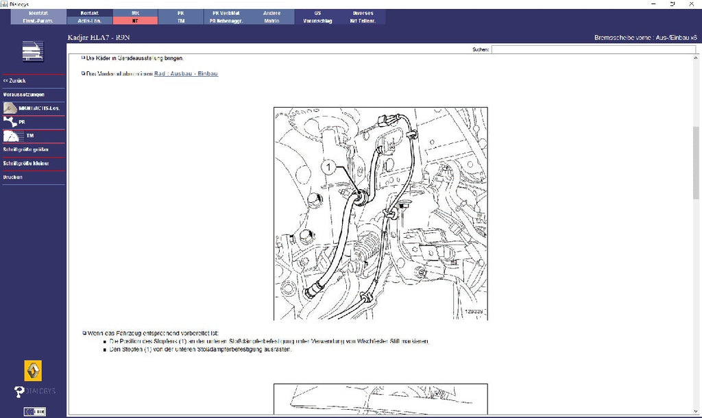Click the vertical scrollbar thumb

click(696, 165)
